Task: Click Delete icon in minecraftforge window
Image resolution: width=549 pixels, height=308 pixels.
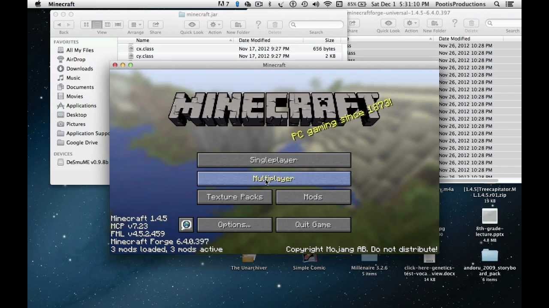Action: tap(471, 23)
